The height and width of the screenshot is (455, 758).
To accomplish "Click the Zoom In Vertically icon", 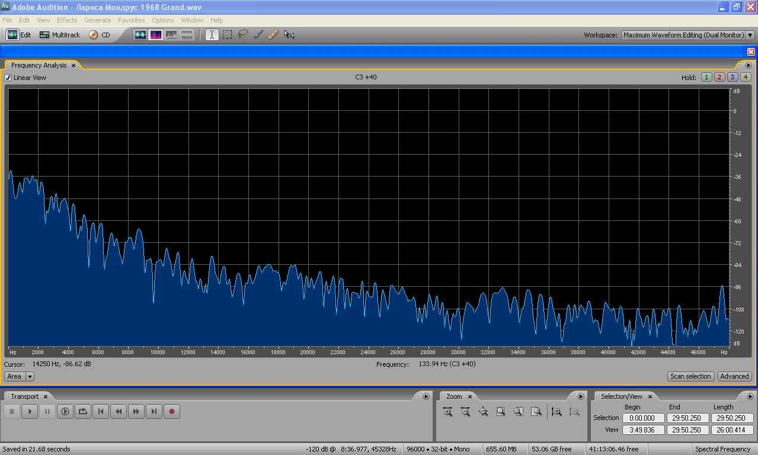I will pos(556,412).
